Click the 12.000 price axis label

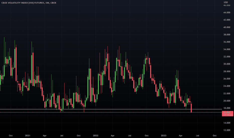227,130
